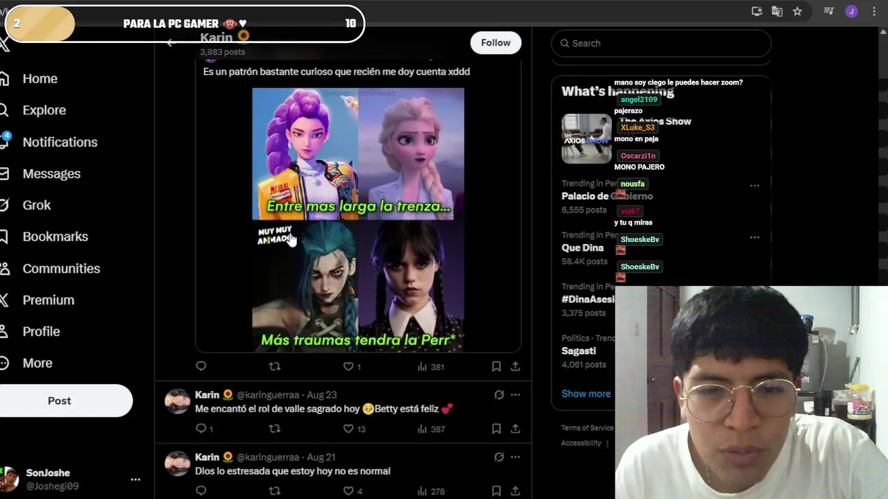This screenshot has width=888, height=499.
Task: Open Accessibility footer link
Action: 581,443
